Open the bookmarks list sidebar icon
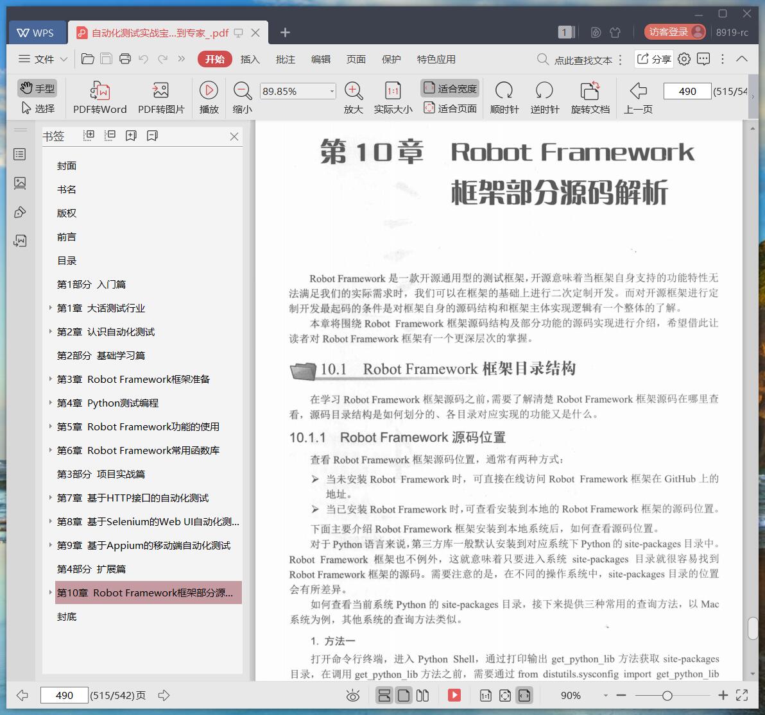Viewport: 765px width, 715px height. coord(20,155)
